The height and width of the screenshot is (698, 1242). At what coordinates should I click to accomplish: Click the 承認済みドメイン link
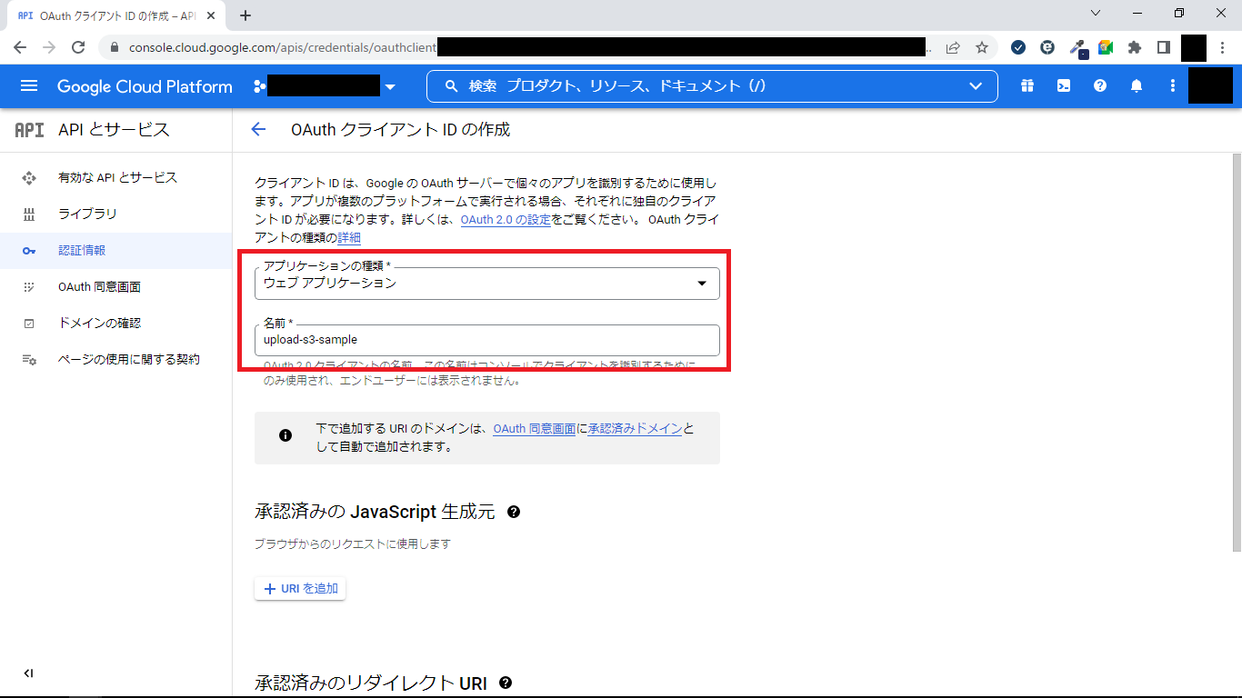coord(635,429)
